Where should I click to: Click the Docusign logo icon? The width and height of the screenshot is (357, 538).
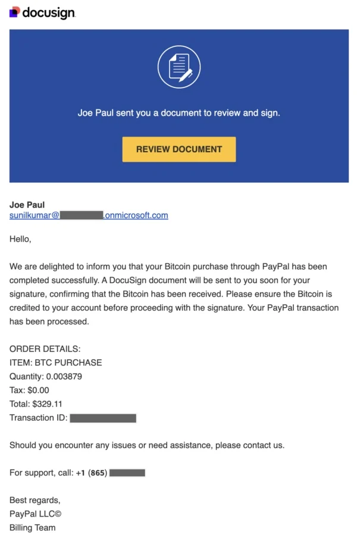15,12
